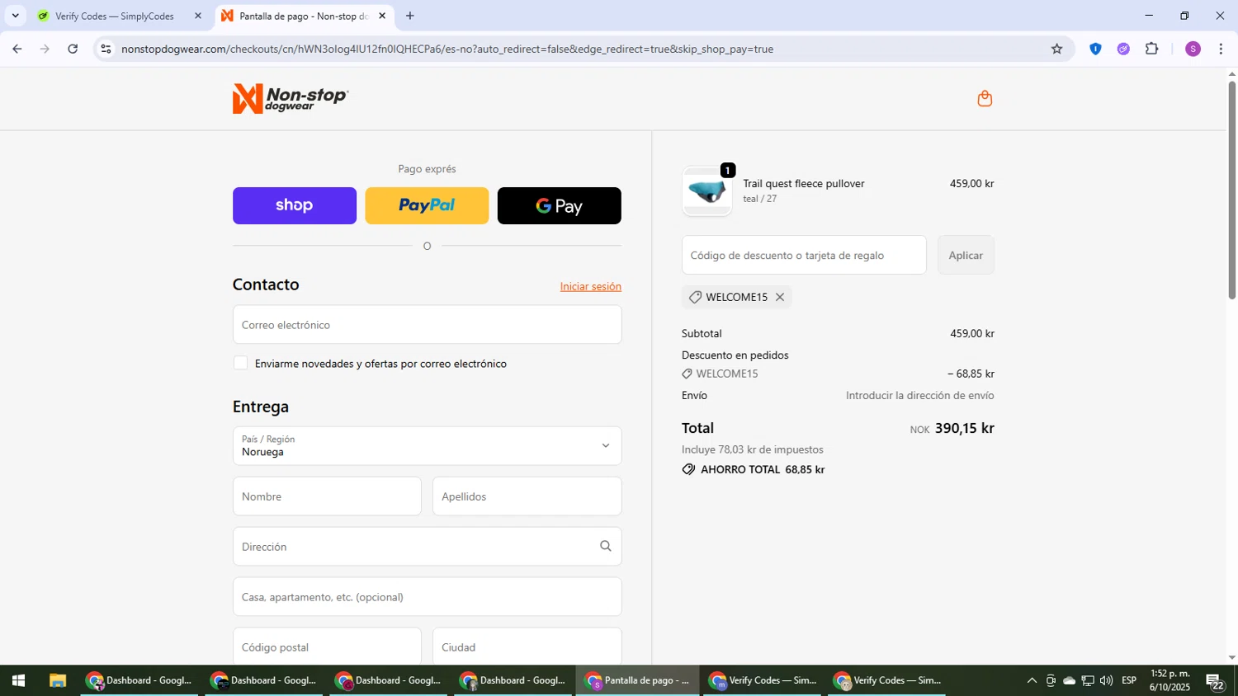Remove the WELCOME15 discount code tag
The image size is (1238, 696).
779,297
